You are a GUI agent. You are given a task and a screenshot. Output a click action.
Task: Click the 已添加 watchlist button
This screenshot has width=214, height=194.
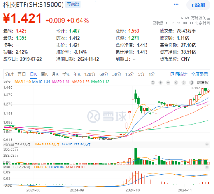click(x=198, y=5)
